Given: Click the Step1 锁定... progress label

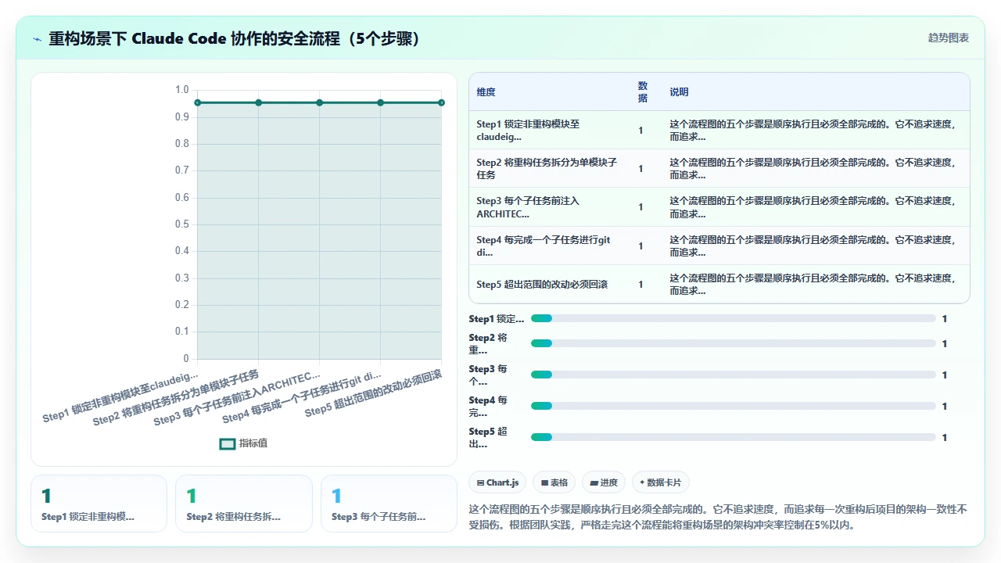Looking at the screenshot, I should (497, 318).
